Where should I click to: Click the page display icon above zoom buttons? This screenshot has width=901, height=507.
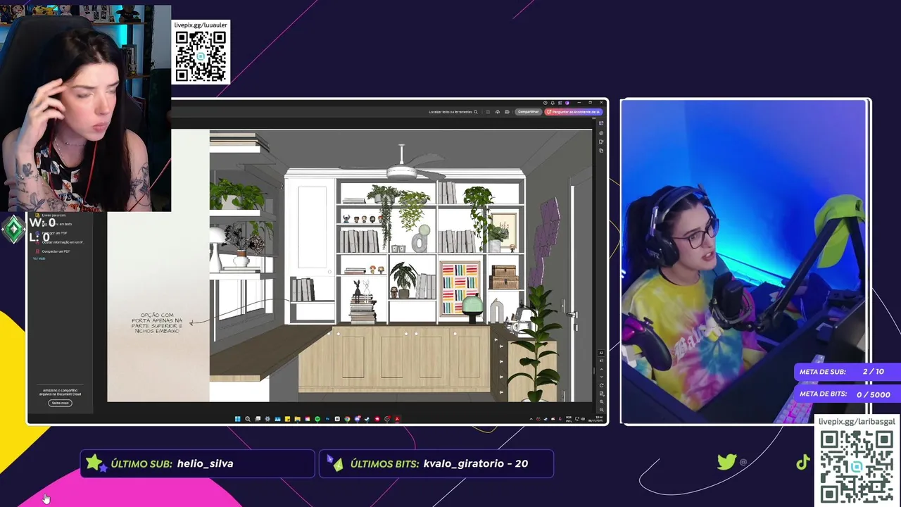click(601, 394)
